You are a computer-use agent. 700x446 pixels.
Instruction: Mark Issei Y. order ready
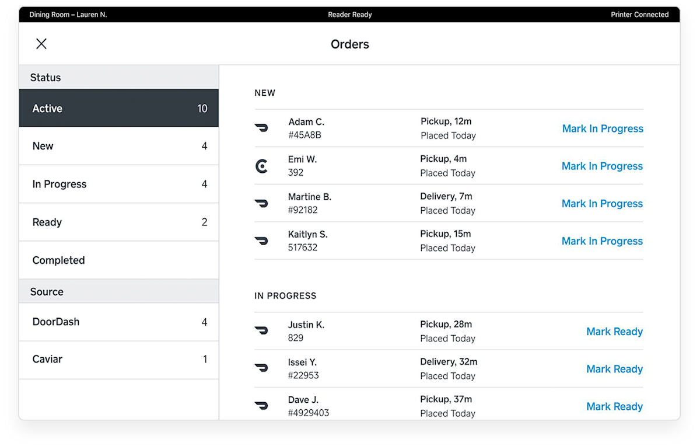point(615,368)
